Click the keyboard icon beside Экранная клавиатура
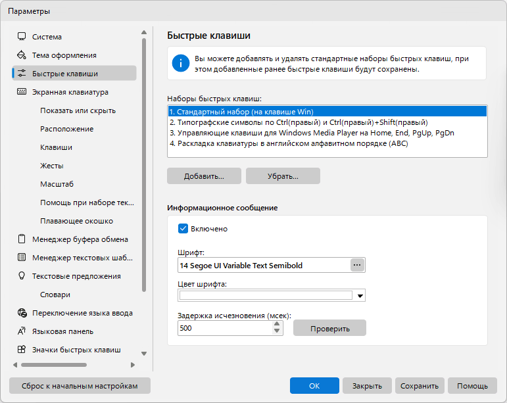The width and height of the screenshot is (507, 403). 22,92
